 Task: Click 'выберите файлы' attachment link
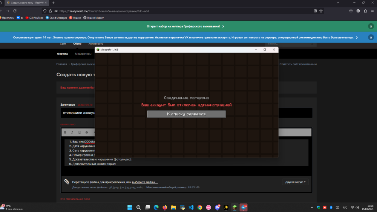click(145, 182)
